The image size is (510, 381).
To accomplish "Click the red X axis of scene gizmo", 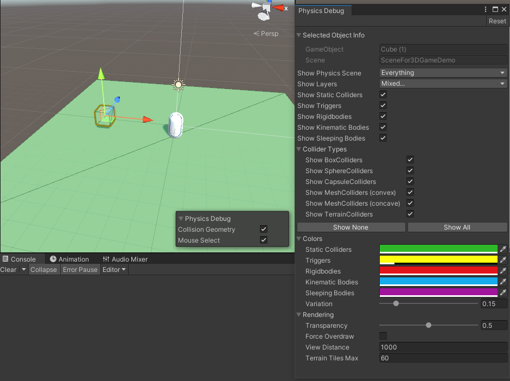I will 278,8.
